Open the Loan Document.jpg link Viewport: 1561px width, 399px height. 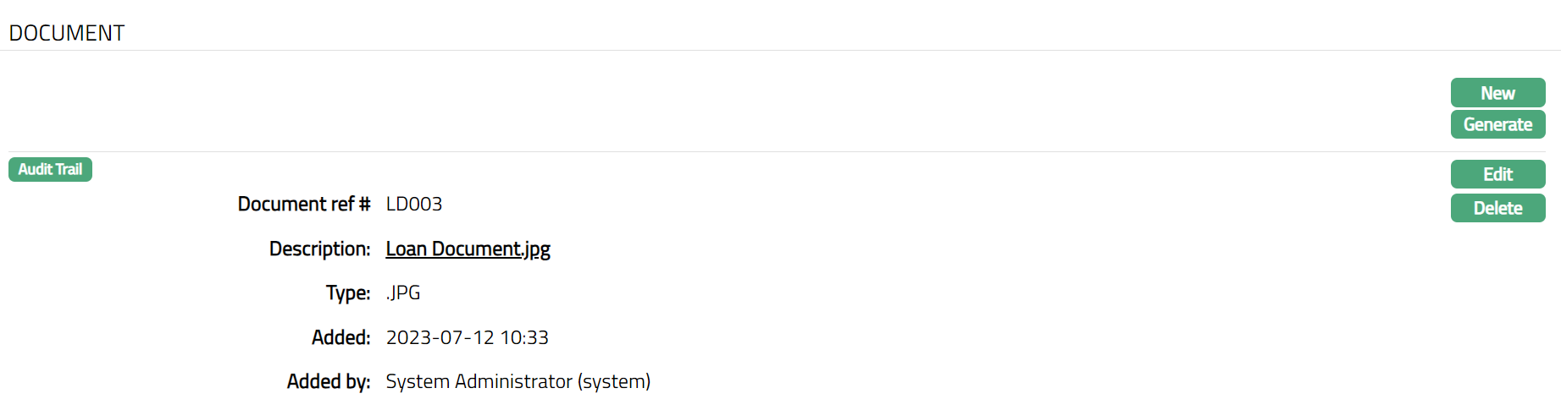(x=468, y=249)
